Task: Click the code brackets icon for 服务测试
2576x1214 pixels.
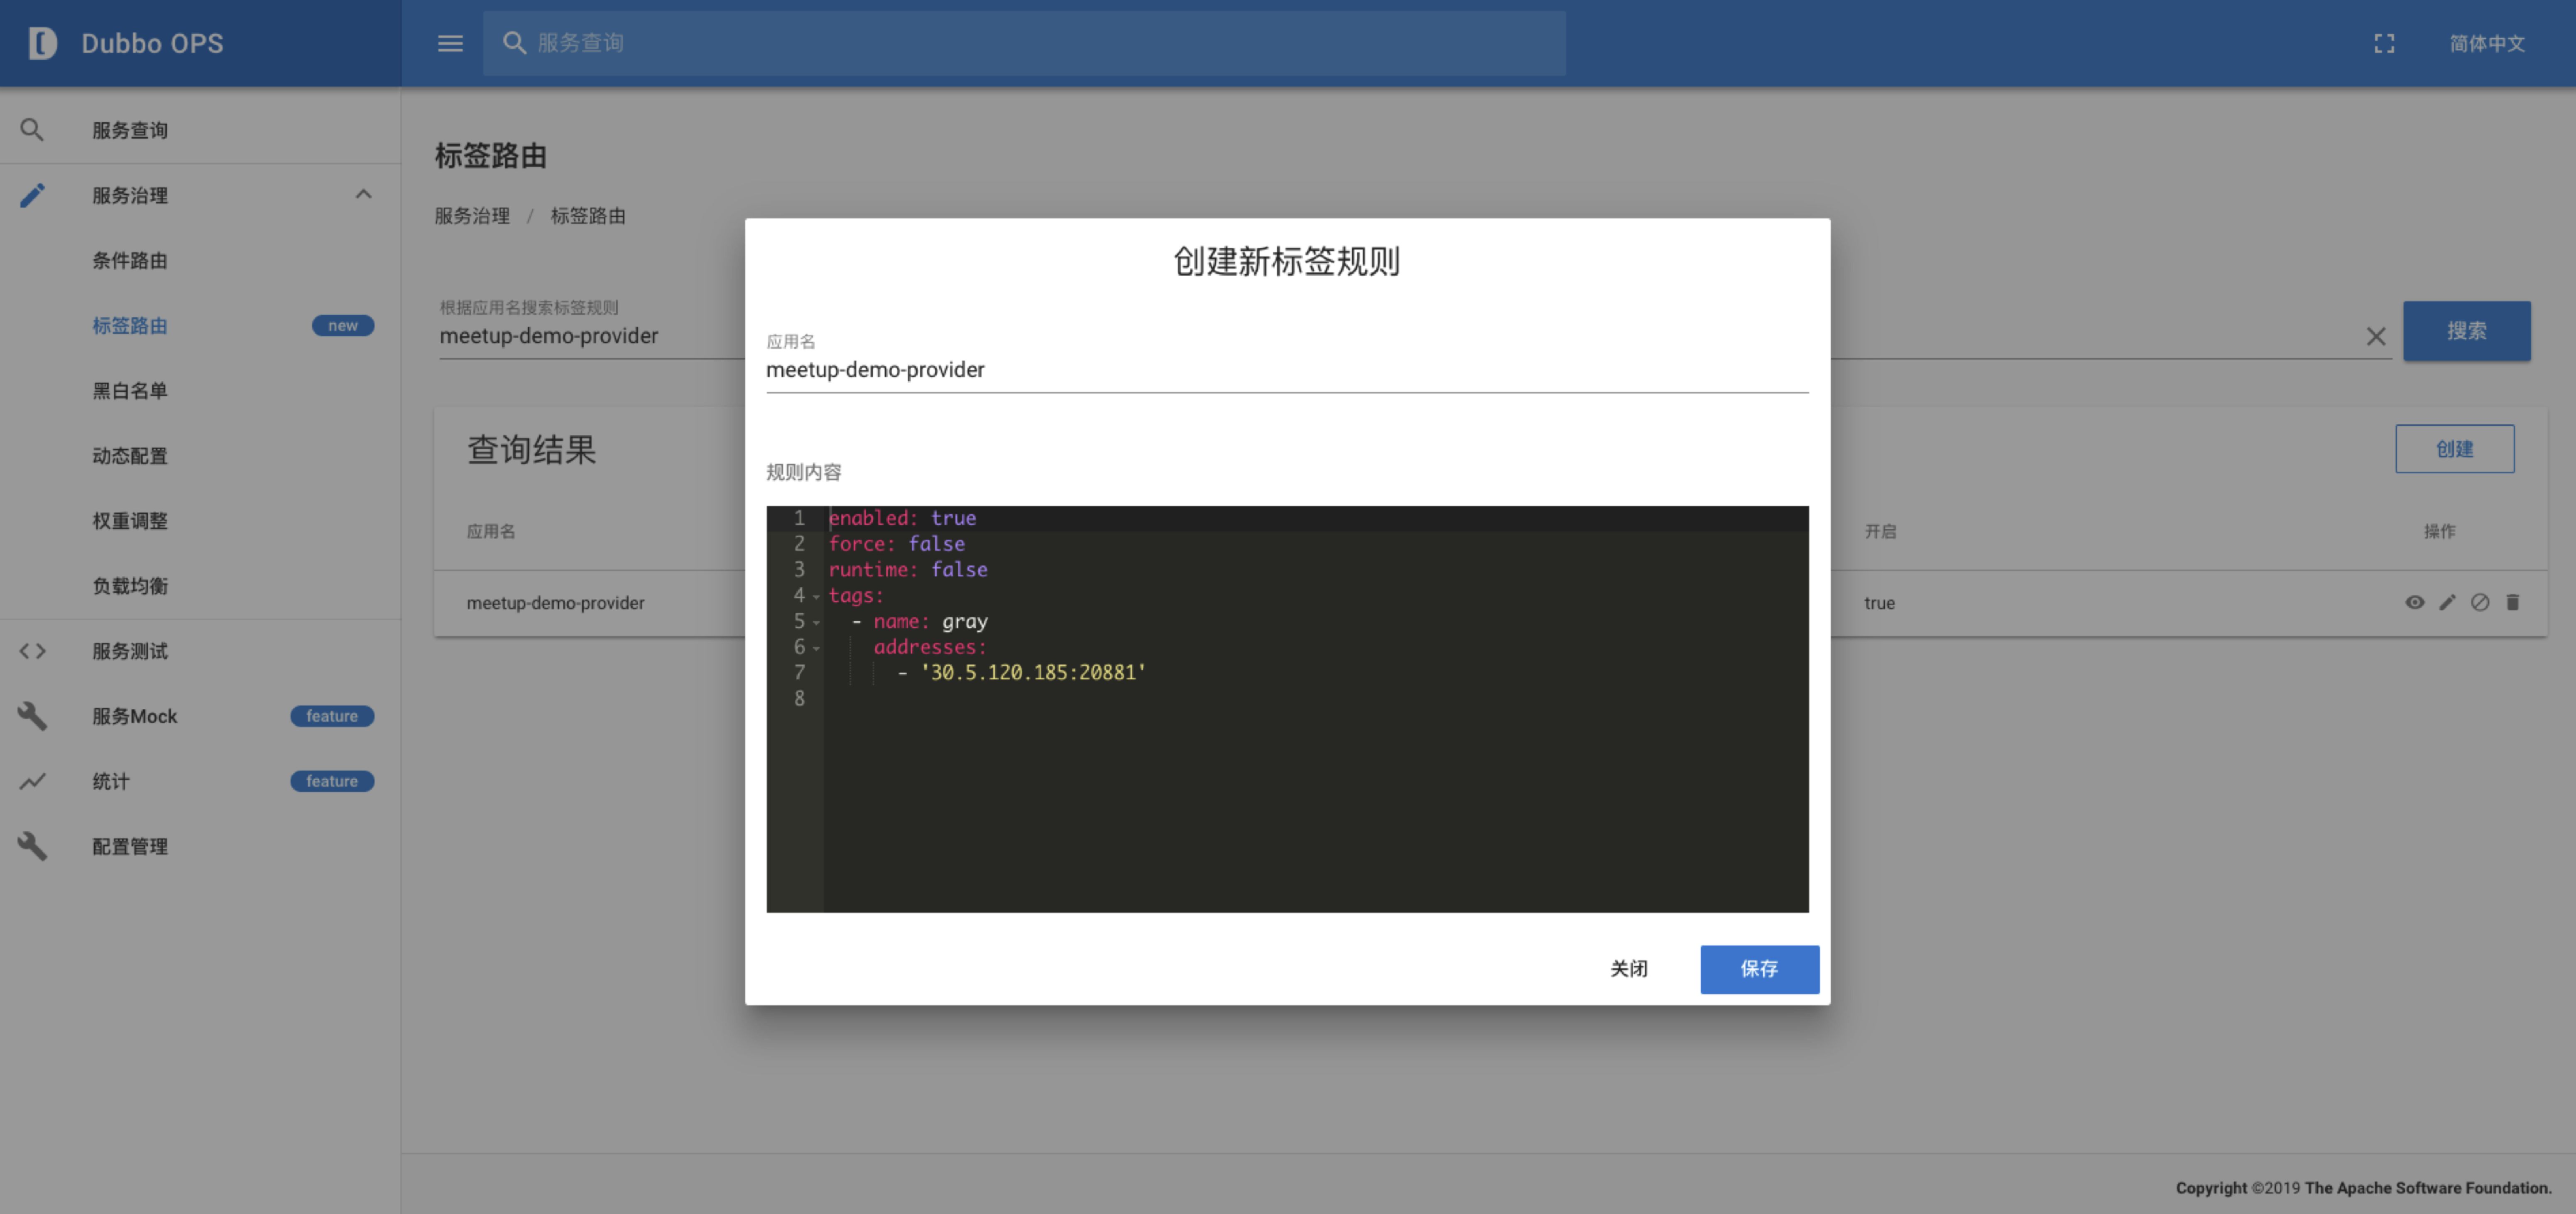Action: click(x=32, y=651)
